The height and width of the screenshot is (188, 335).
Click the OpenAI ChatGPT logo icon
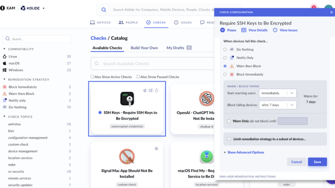(206, 98)
